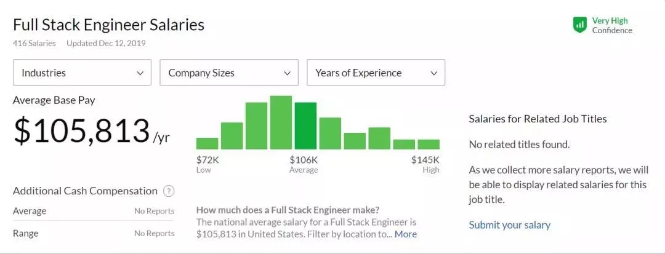Click the Range No Reports row
Viewport: 665px width, 254px height.
[x=93, y=234]
